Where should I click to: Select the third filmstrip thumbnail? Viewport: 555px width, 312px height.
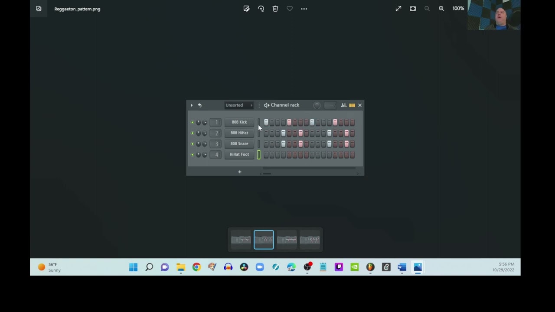(287, 240)
